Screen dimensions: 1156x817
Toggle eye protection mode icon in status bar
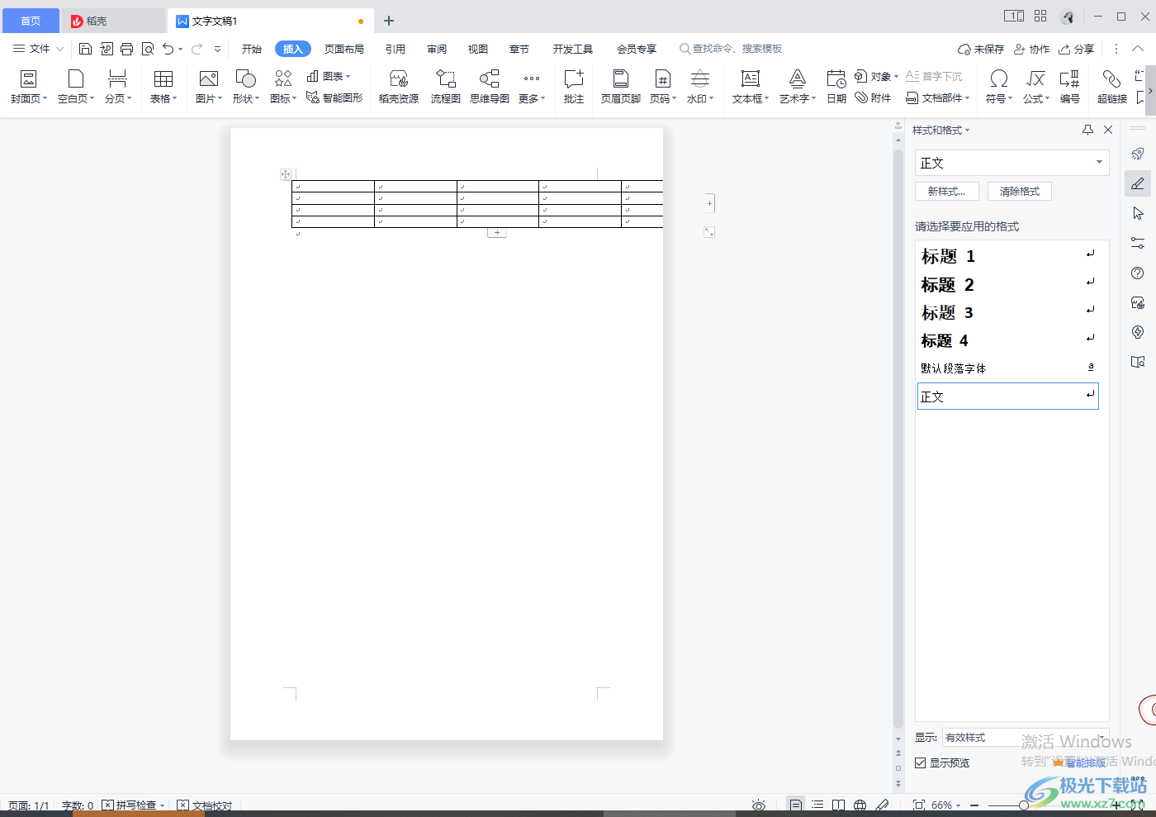pyautogui.click(x=759, y=805)
